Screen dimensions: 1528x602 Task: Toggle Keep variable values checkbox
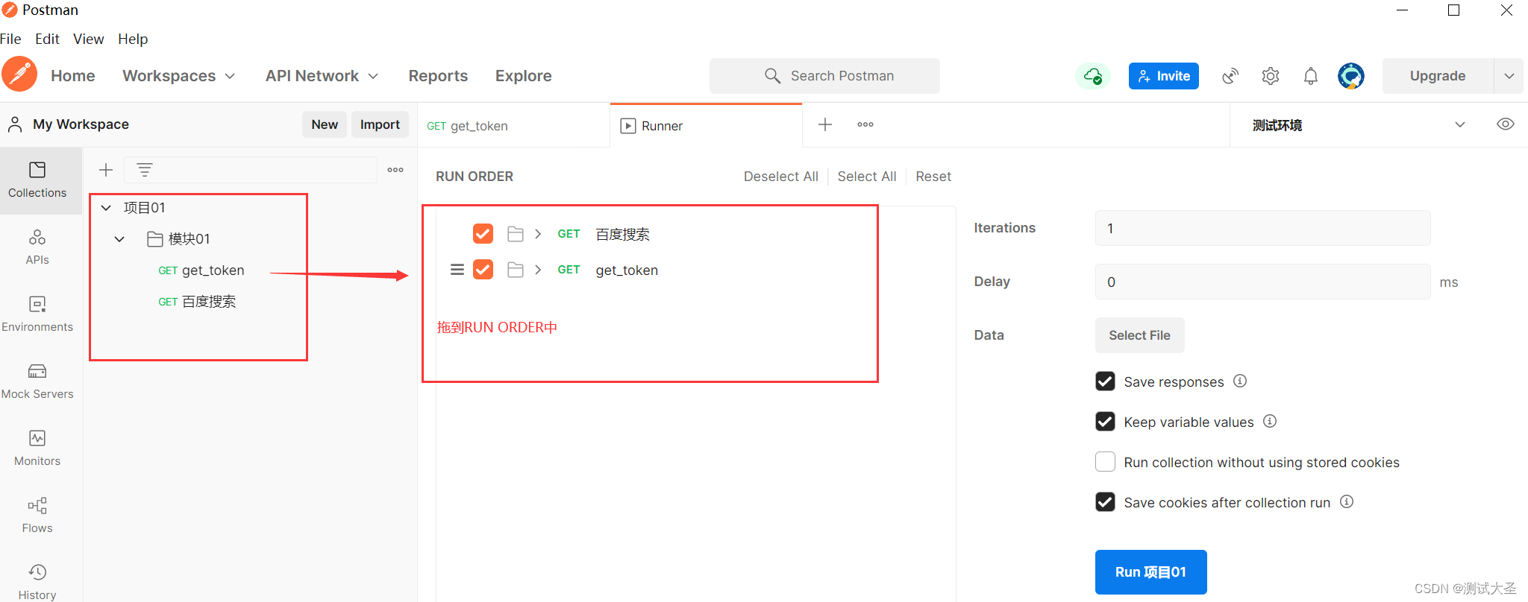[1105, 422]
